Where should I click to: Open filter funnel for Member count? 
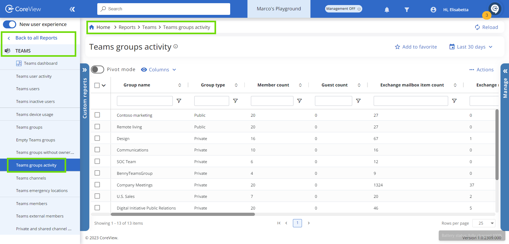pos(299,101)
